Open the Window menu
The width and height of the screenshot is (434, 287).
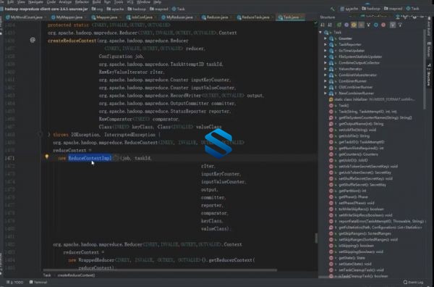click(143, 2)
